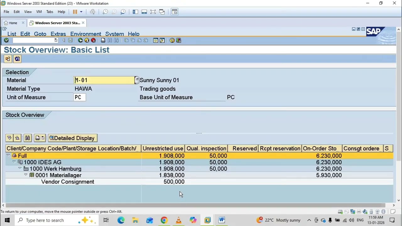This screenshot has width=402, height=226.
Task: Open the SAP Extras menu
Action: [58, 34]
